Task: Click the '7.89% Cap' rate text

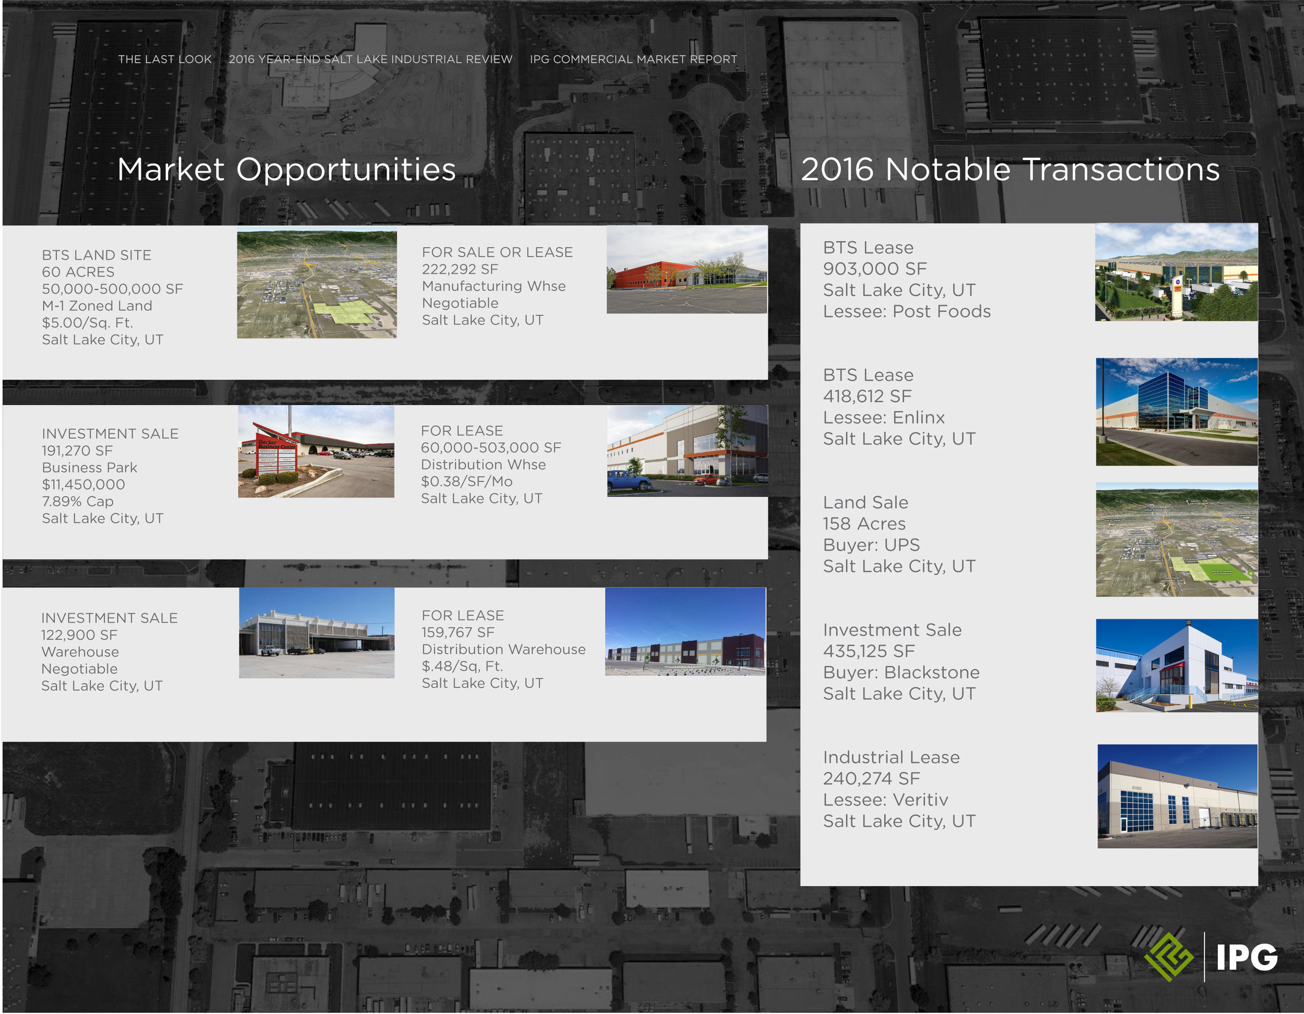Action: point(77,502)
